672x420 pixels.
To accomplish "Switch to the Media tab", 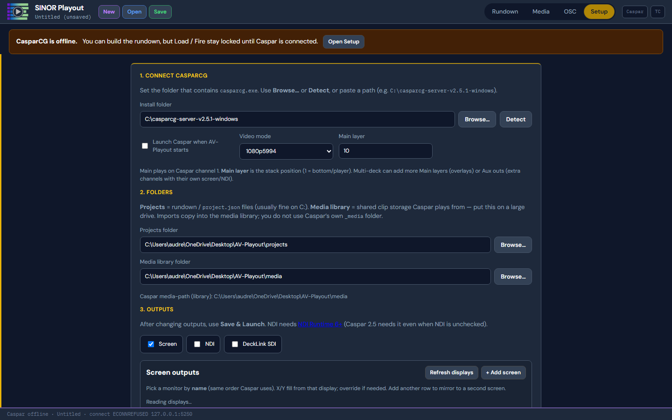I will coord(541,12).
